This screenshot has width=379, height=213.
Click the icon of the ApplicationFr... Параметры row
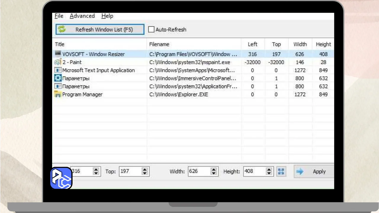(x=58, y=86)
